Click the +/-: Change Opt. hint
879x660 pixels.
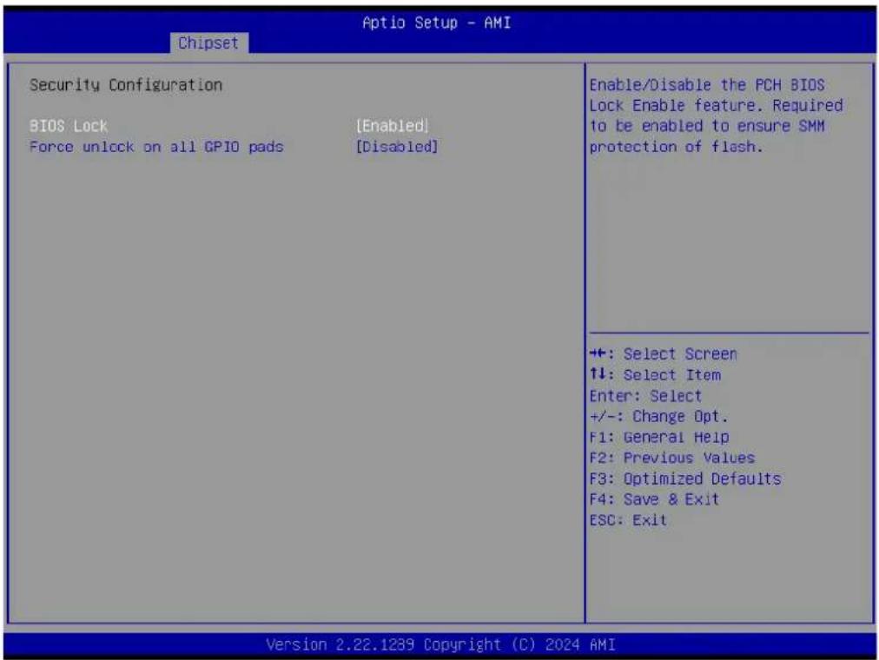coord(658,417)
